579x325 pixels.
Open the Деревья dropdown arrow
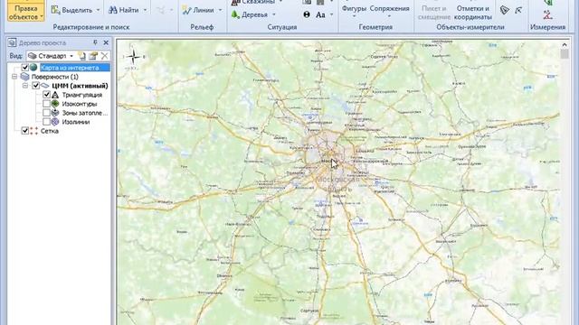point(274,14)
